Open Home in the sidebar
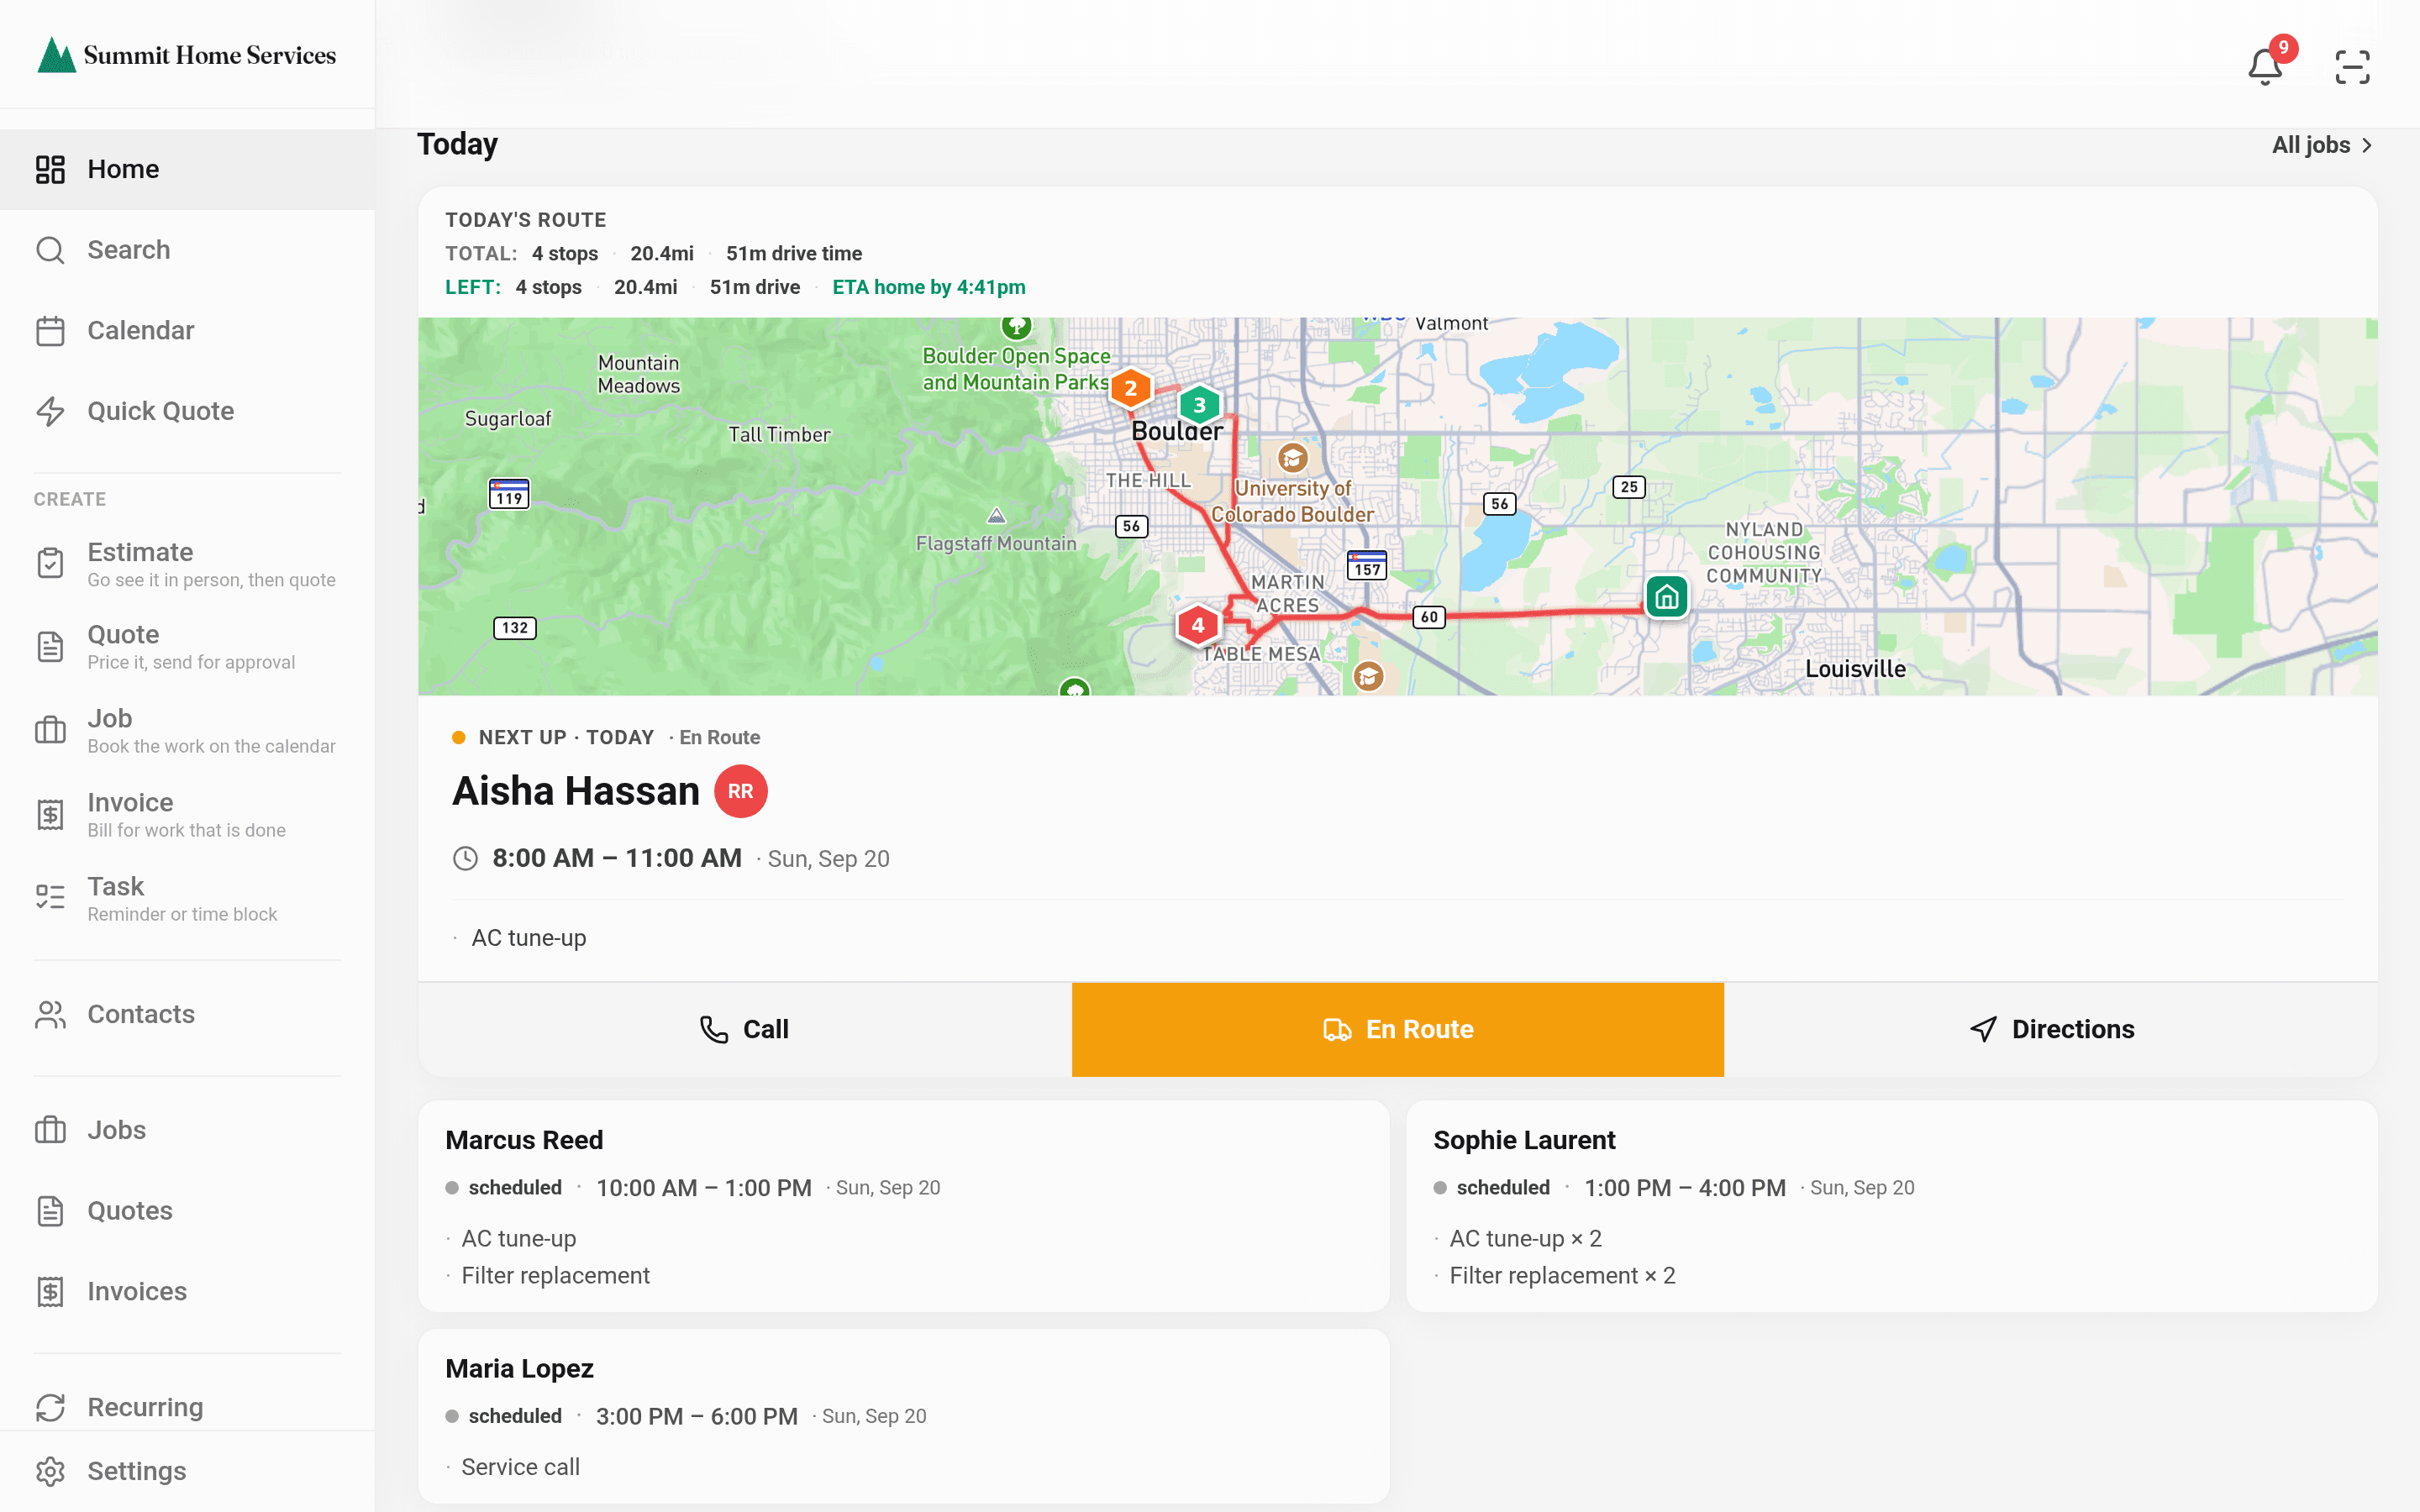Screen dimensions: 2420x1512 187,169
